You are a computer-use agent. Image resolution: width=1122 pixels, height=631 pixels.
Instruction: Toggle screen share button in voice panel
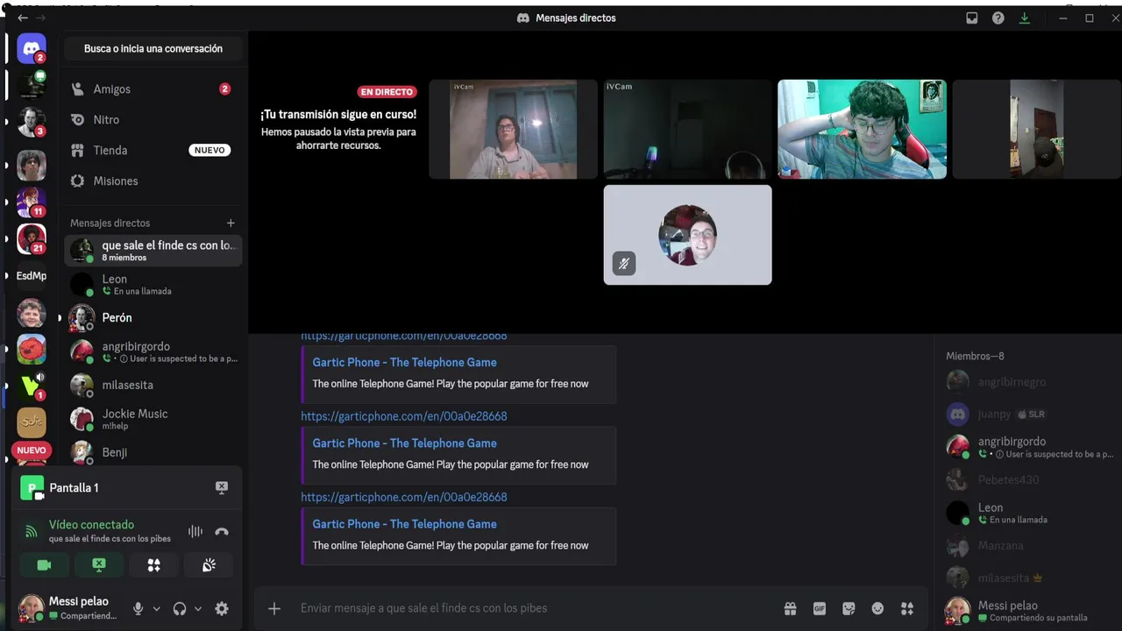pyautogui.click(x=99, y=565)
